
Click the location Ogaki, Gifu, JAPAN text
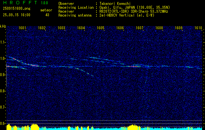click(135, 7)
